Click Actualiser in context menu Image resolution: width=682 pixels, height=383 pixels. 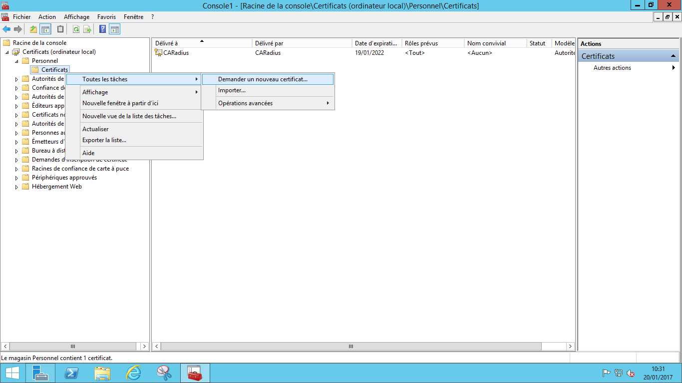click(95, 129)
